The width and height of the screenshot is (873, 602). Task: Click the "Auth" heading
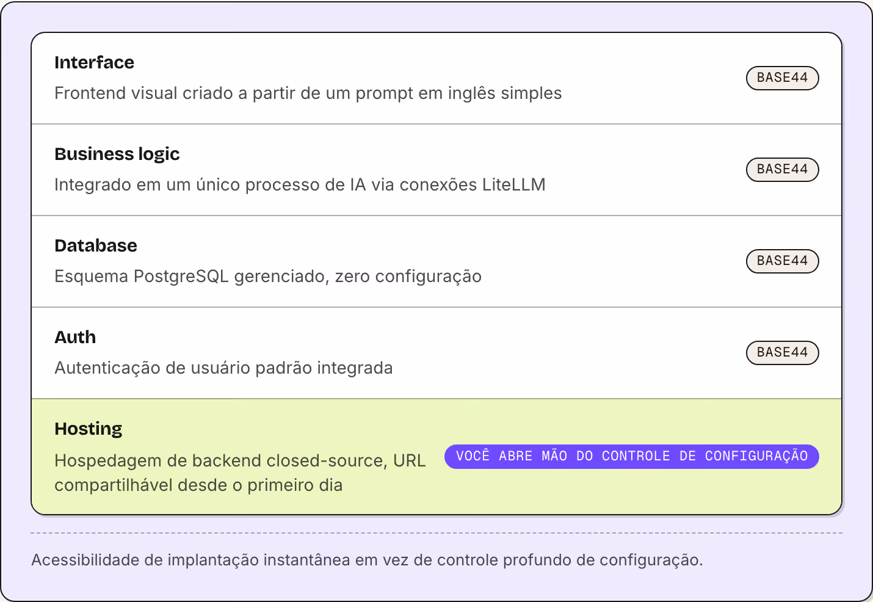coord(75,337)
